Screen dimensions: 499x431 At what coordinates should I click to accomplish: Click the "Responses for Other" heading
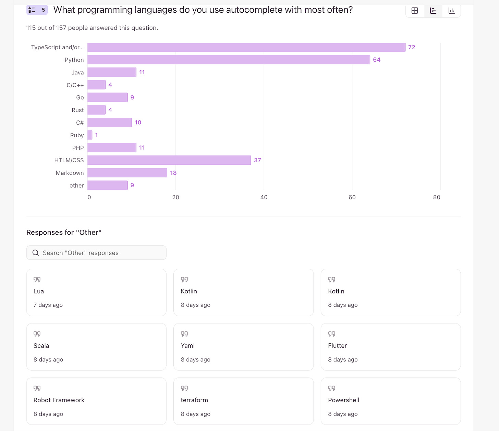point(64,232)
